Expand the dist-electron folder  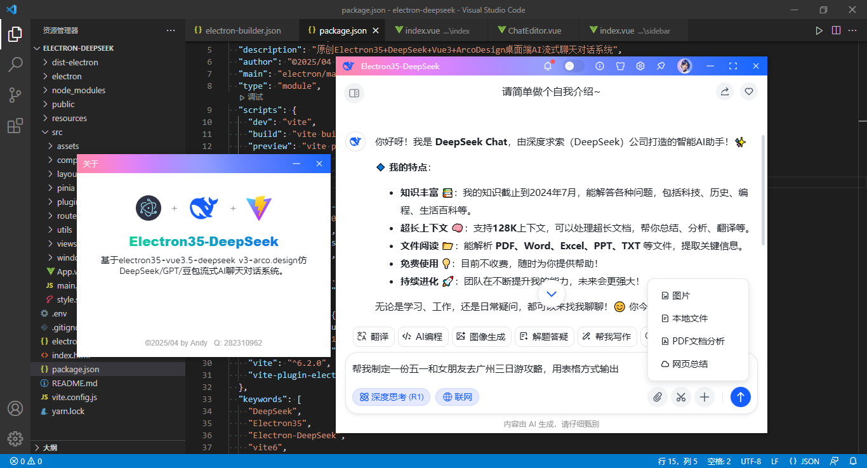108,62
